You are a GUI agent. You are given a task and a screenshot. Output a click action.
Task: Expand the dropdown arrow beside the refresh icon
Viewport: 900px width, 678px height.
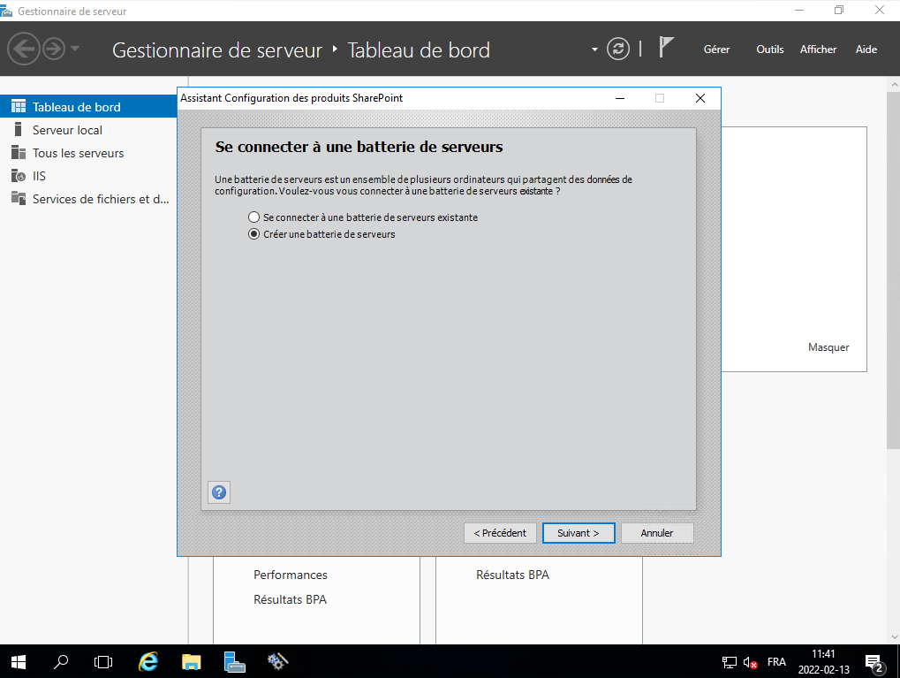coord(594,50)
